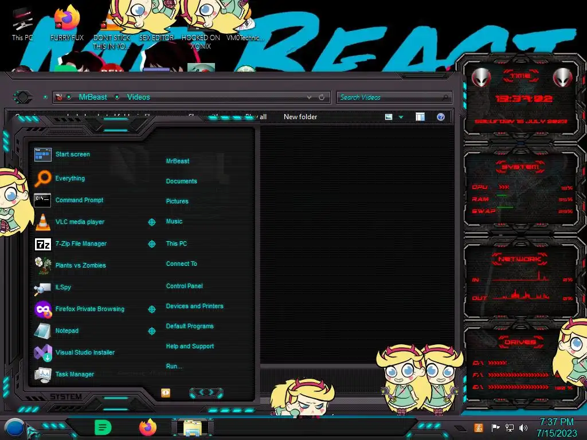Start Plants vs Zombies
Image resolution: width=587 pixels, height=440 pixels.
[x=71, y=265]
